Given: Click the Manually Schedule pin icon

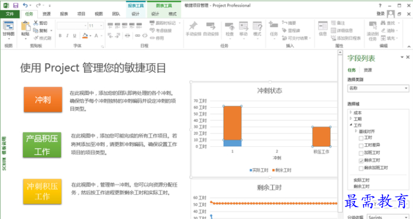Looking at the screenshot, I should coord(193,27).
